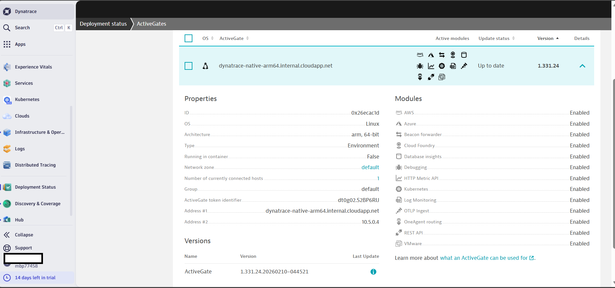Click the Azure module icon in row
The image size is (615, 288).
pos(431,55)
